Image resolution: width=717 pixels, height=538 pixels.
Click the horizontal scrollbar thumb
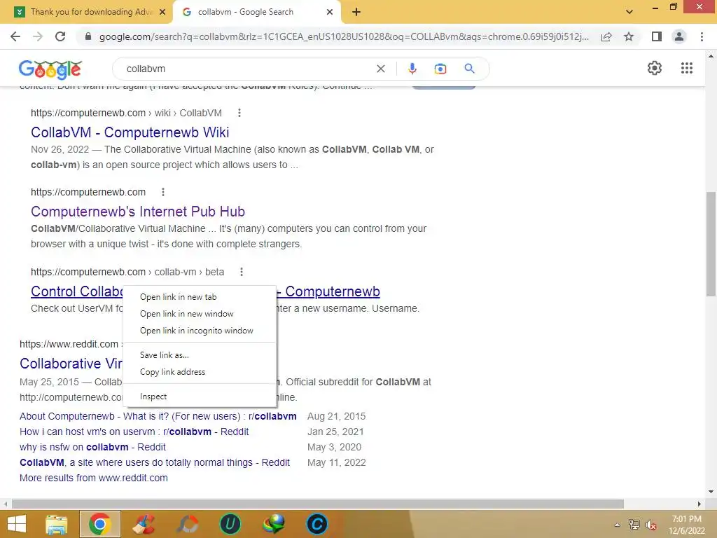[318, 504]
